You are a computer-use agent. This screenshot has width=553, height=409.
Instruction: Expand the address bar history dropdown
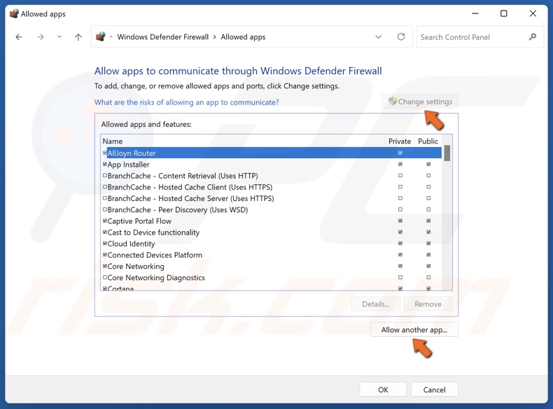(x=379, y=37)
